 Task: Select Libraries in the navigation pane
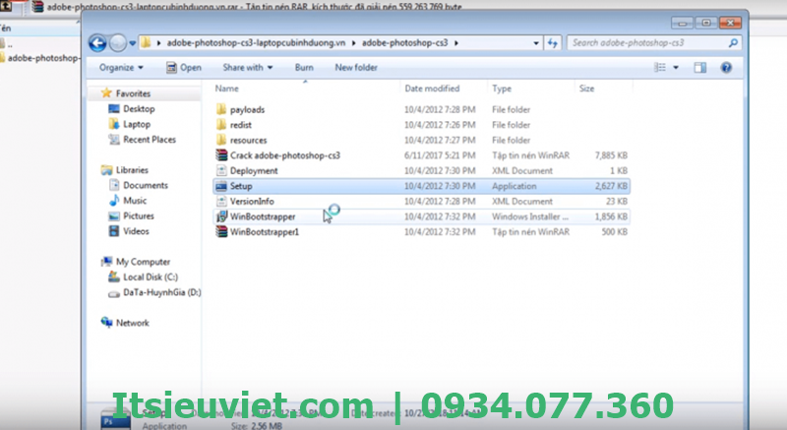(x=132, y=170)
